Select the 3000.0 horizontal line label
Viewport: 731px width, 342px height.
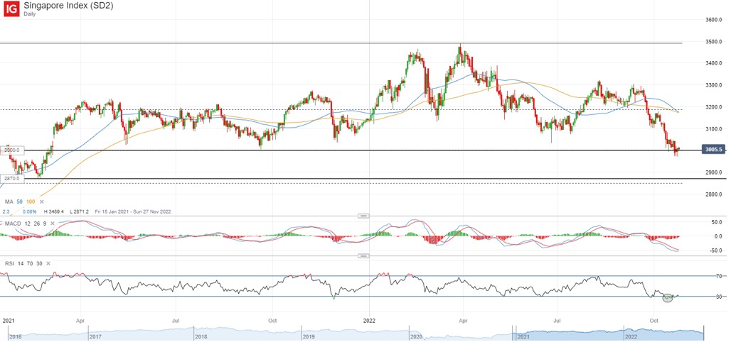(11, 150)
